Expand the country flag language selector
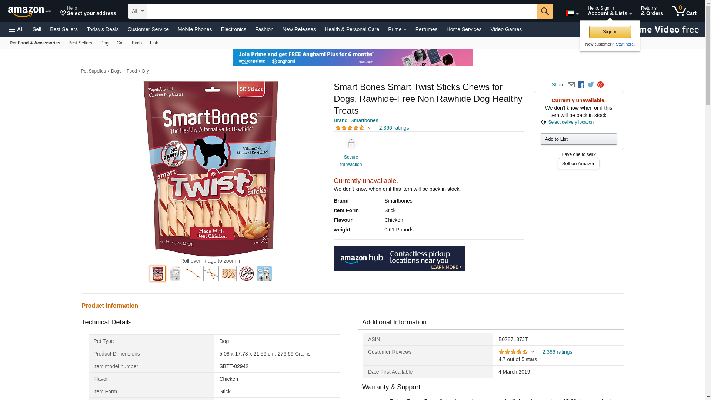This screenshot has width=711, height=400. [x=572, y=13]
